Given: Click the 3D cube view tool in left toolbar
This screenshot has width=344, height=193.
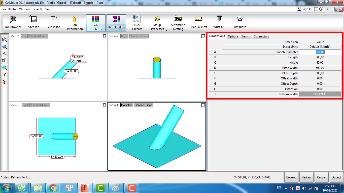Looking at the screenshot, I should [4, 40].
